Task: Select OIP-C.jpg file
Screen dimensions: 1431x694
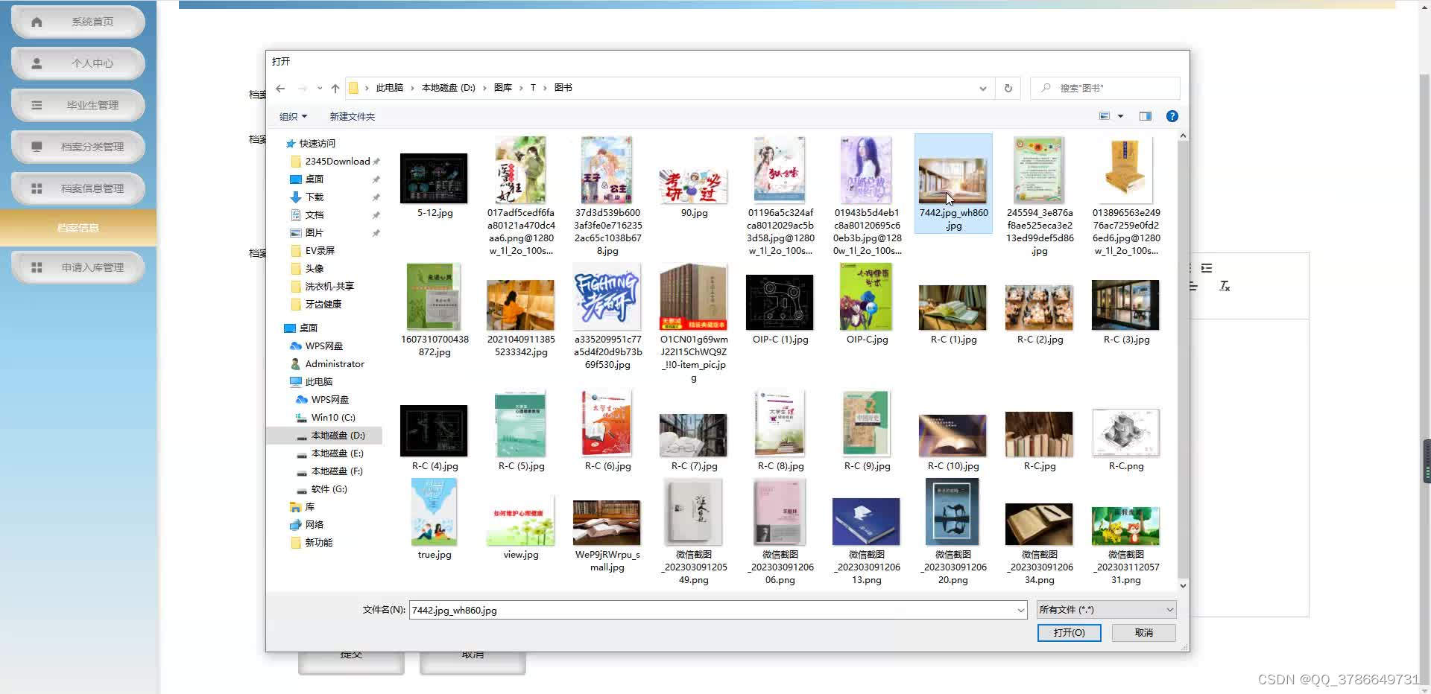Action: pos(867,304)
